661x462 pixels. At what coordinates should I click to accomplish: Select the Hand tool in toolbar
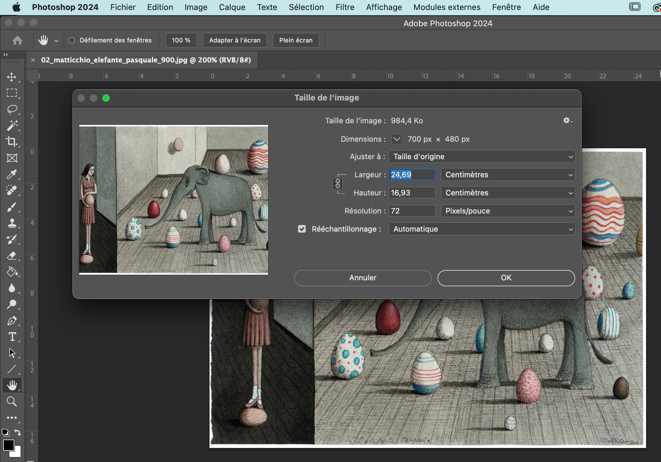pos(12,386)
